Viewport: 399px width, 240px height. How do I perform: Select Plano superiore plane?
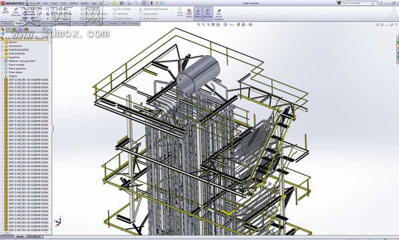(x=17, y=69)
